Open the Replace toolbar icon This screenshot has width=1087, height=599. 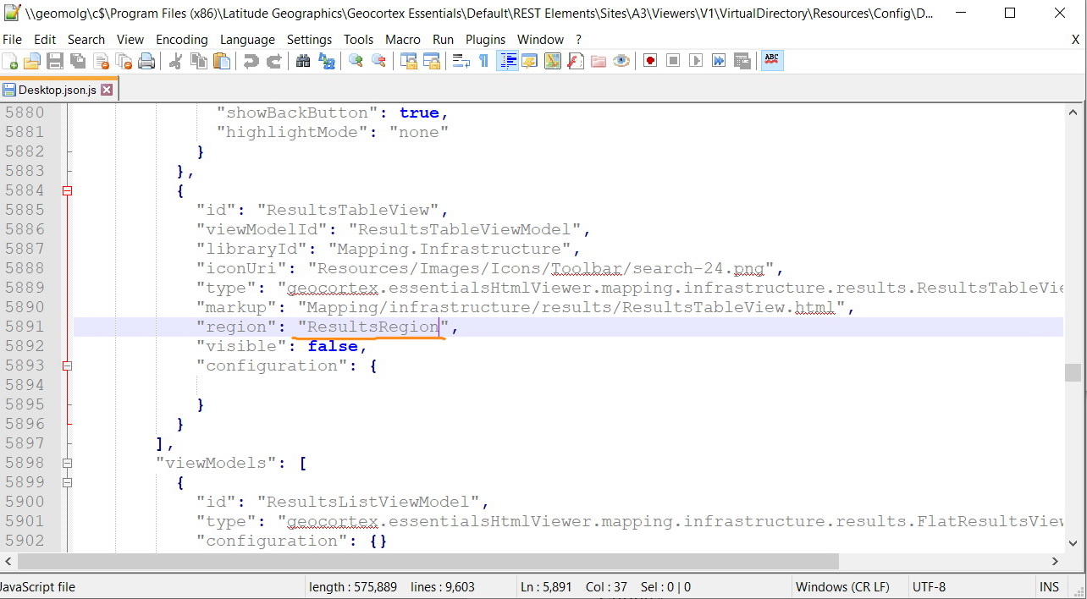tap(326, 61)
